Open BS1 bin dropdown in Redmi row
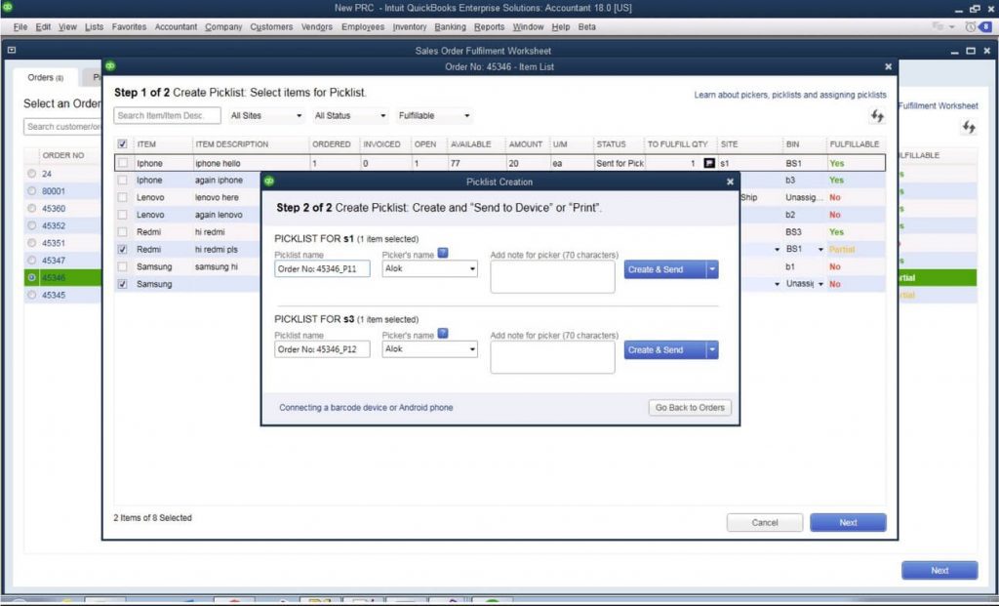This screenshot has height=606, width=999. coord(820,249)
